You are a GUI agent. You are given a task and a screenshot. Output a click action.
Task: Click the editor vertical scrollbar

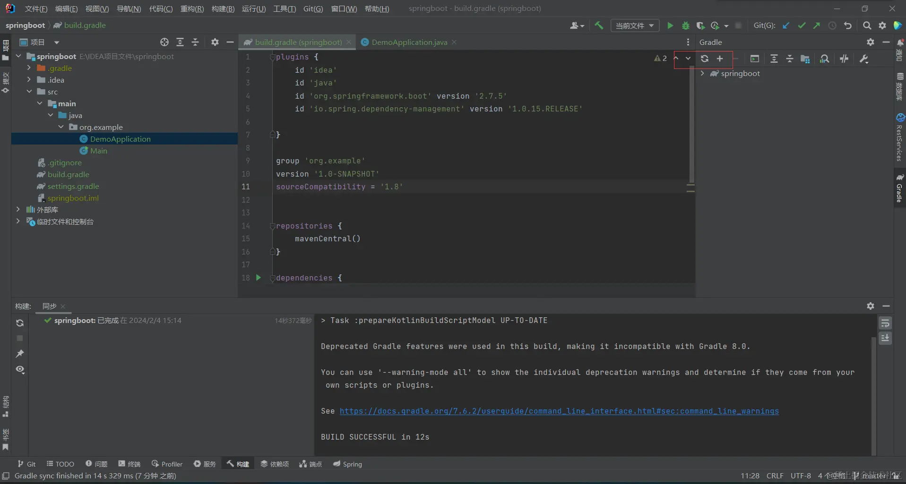coord(691,123)
